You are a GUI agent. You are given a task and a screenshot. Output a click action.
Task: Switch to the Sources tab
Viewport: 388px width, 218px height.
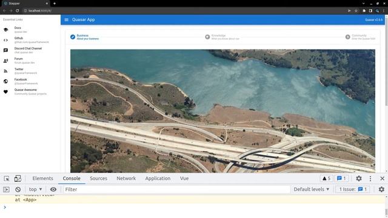(98, 179)
